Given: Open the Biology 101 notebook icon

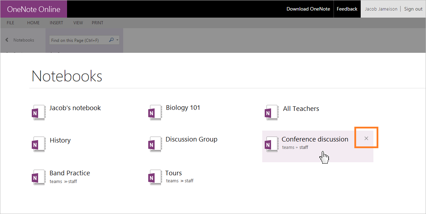Looking at the screenshot, I should point(155,113).
